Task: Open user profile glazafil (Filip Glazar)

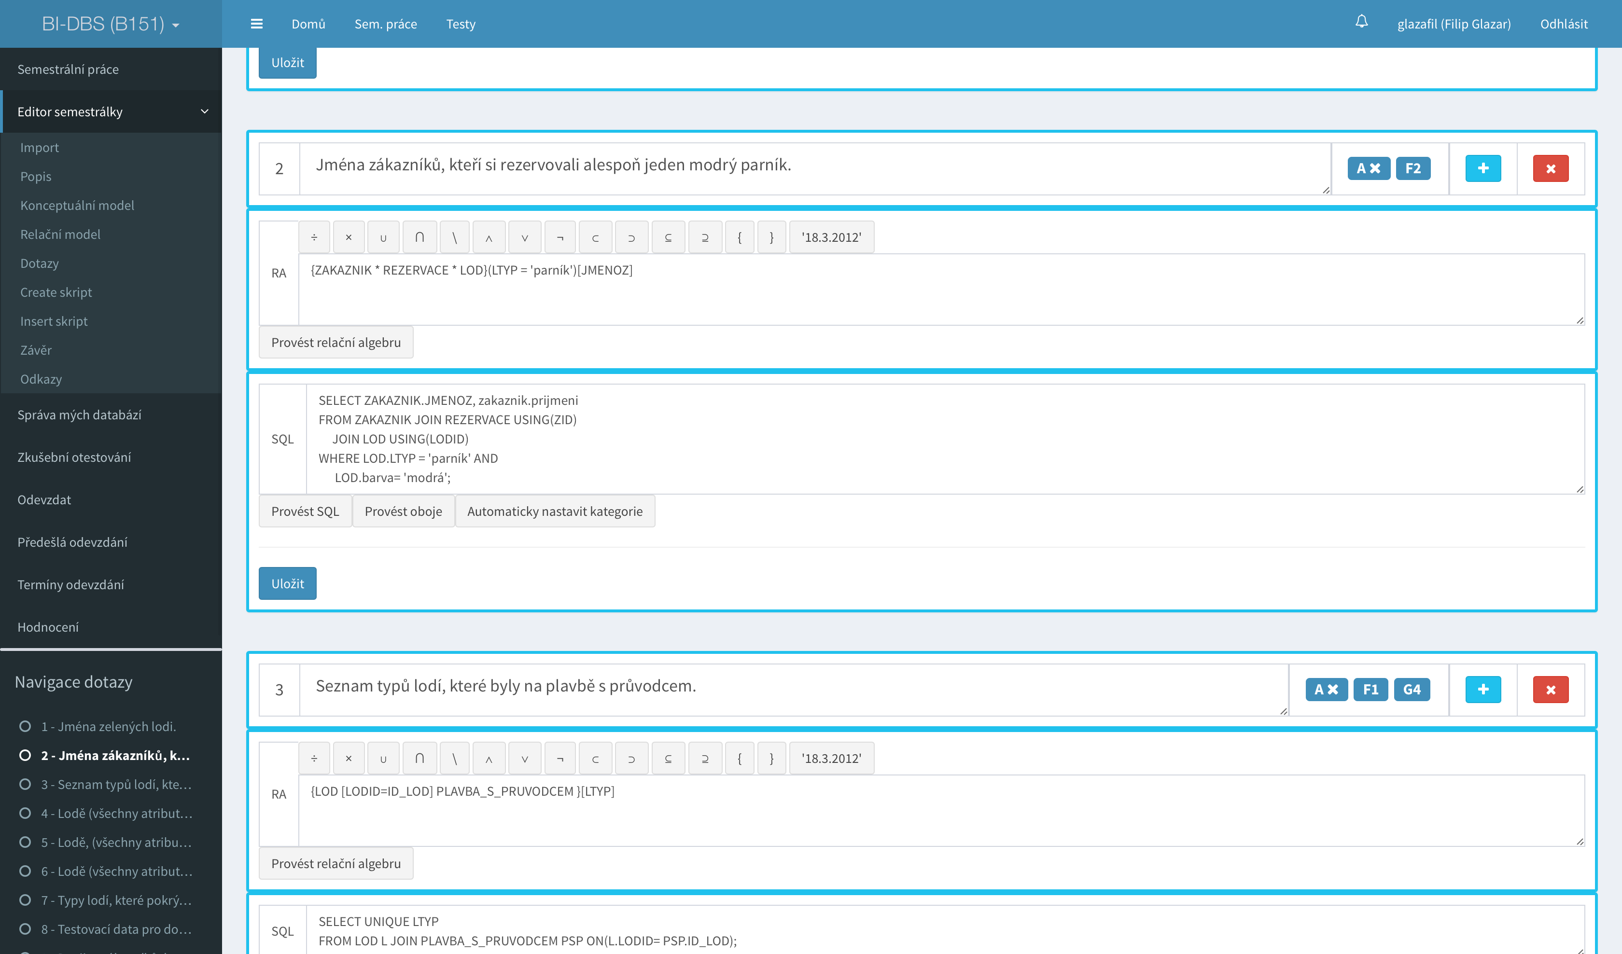Action: [x=1454, y=24]
